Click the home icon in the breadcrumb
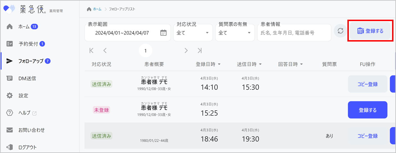 [89, 9]
